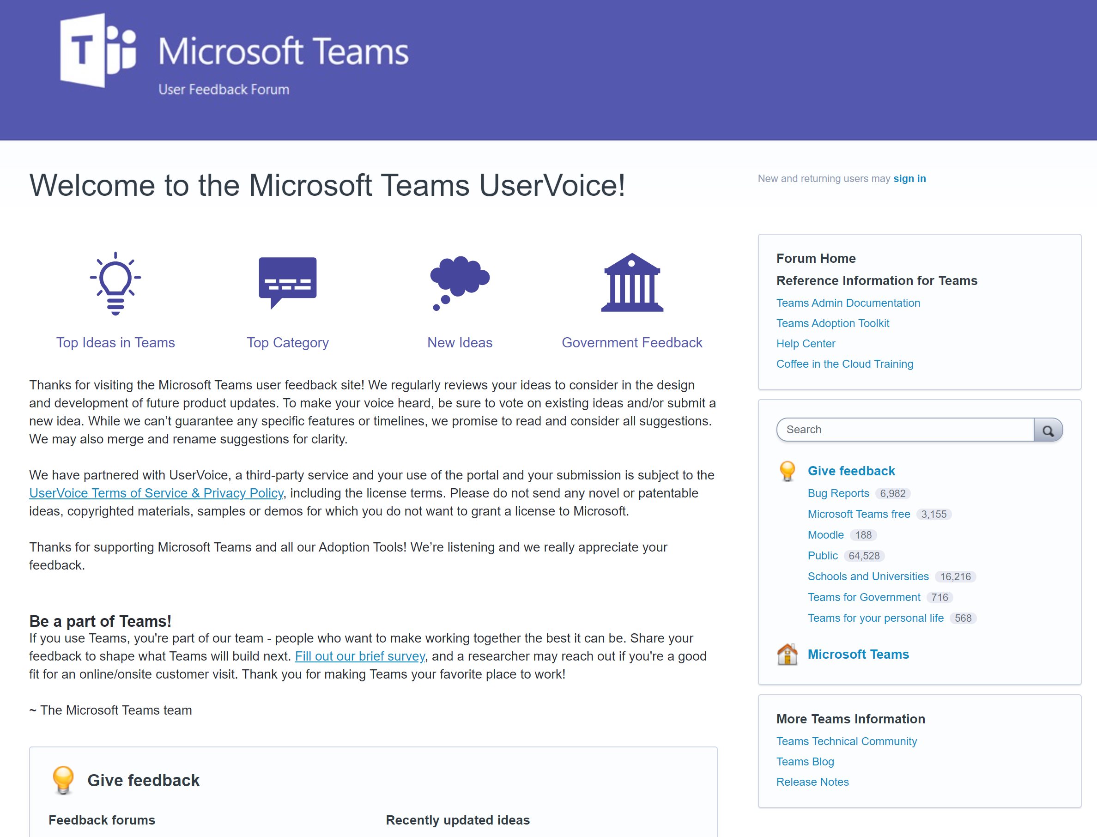Open the New Ideas link
This screenshot has height=837, width=1097.
point(460,343)
